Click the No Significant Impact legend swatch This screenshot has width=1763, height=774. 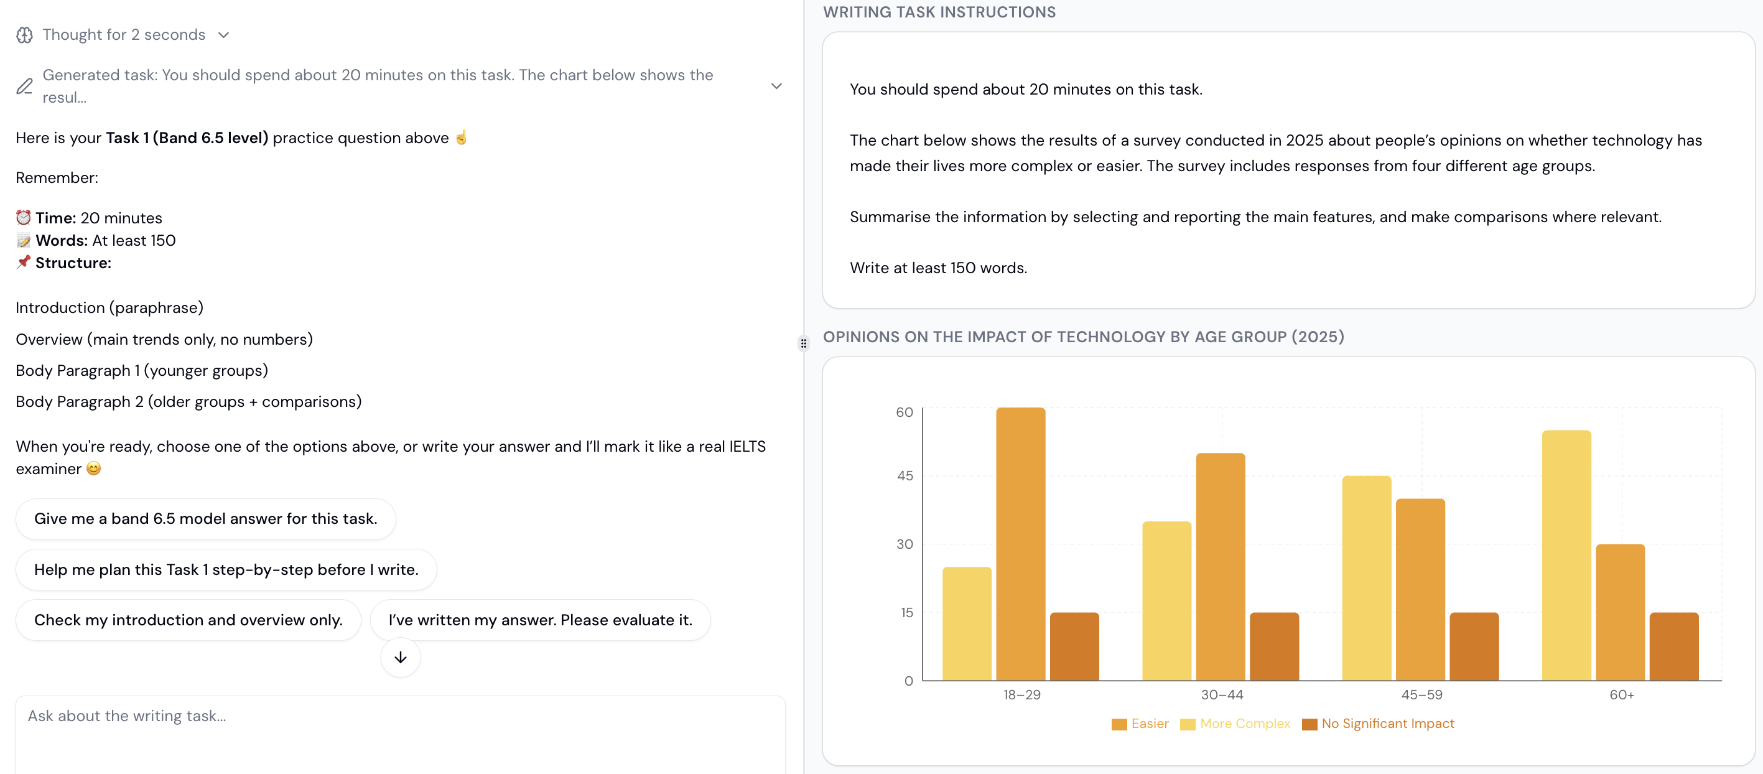[x=1309, y=724]
